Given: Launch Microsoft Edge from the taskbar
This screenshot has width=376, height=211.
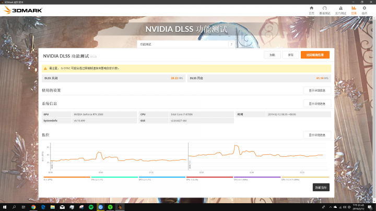Looking at the screenshot, I should pos(43,207).
